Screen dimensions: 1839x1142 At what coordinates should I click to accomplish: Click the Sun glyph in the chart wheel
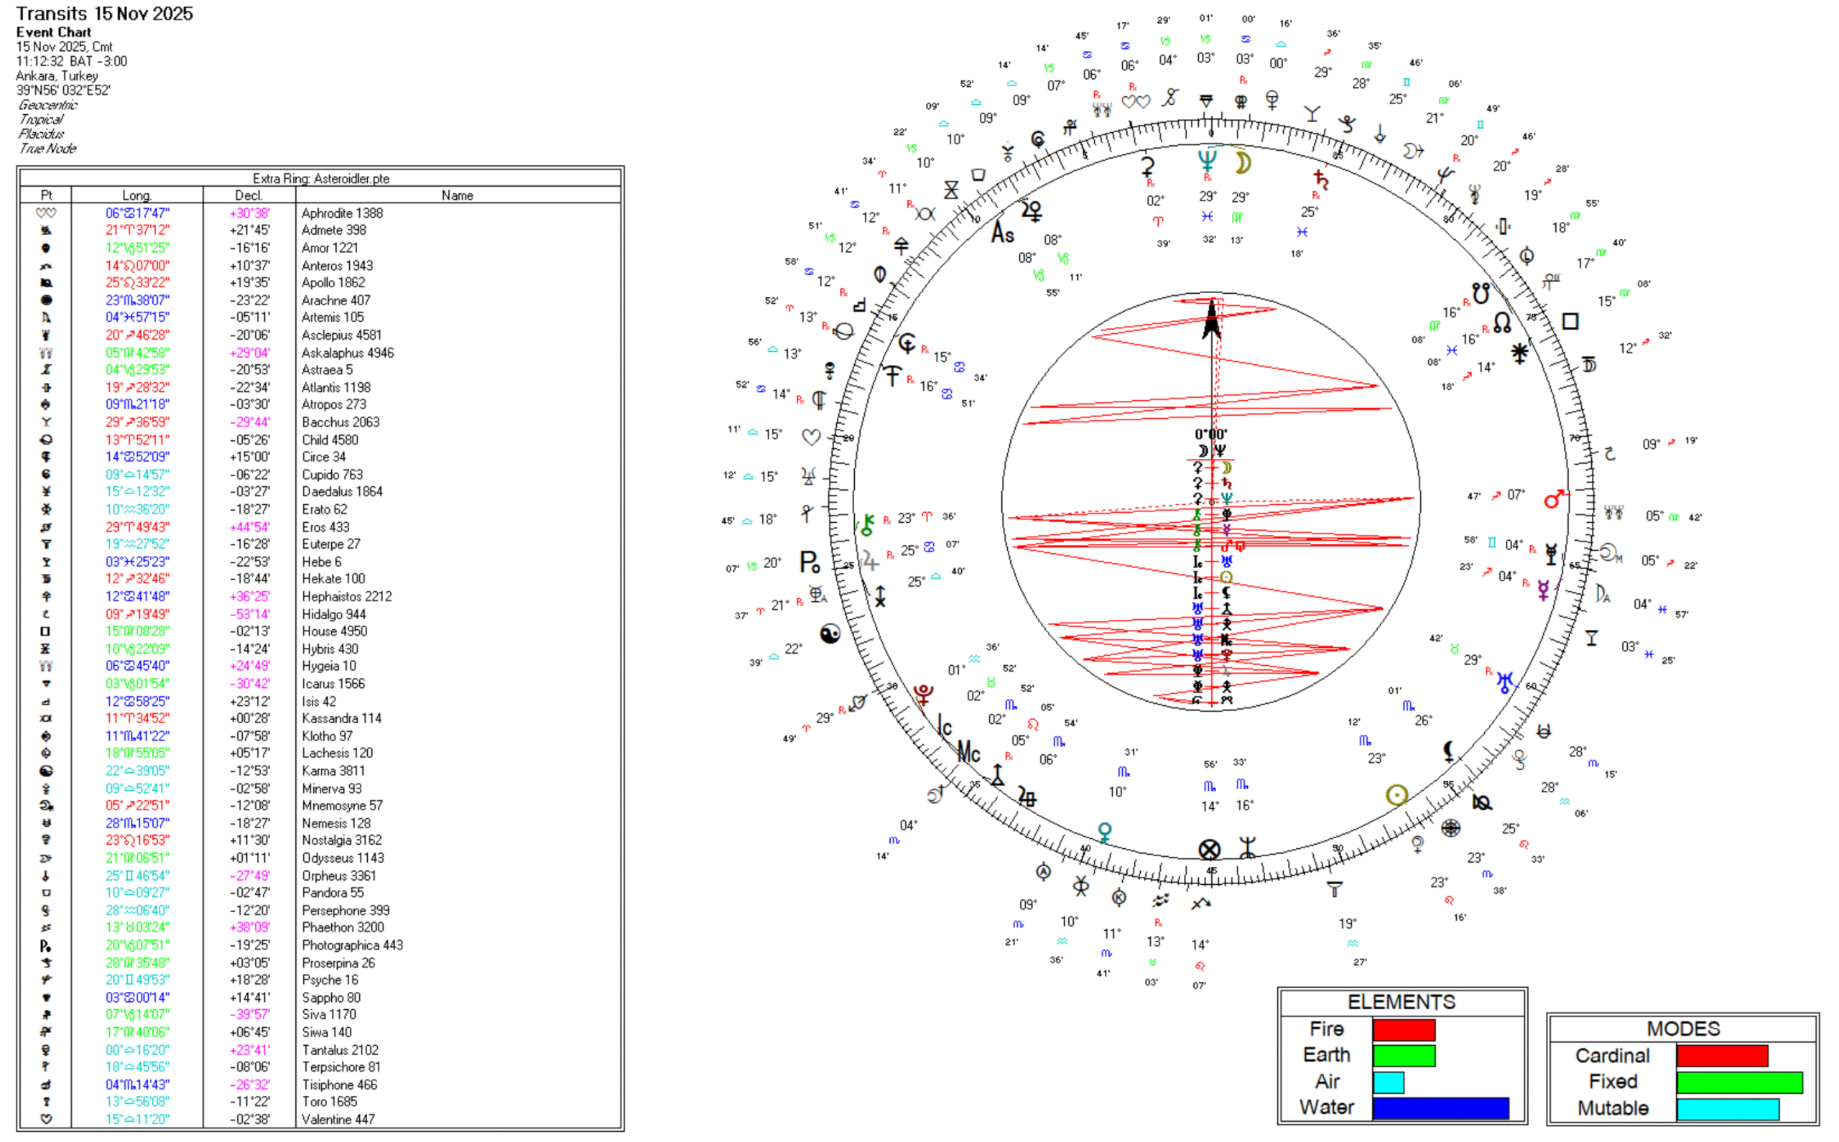tap(1396, 794)
